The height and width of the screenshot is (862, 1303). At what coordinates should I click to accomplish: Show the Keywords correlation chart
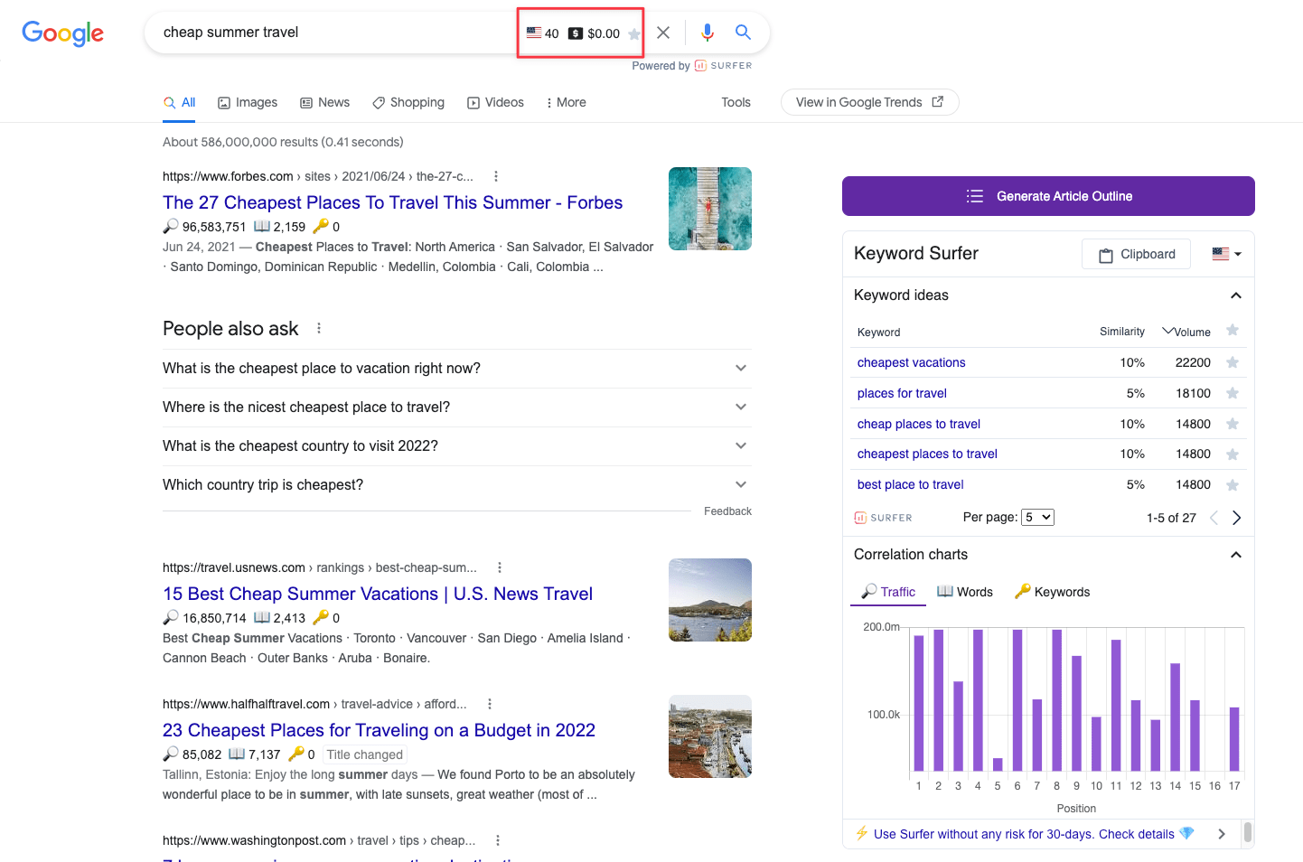point(1052,592)
